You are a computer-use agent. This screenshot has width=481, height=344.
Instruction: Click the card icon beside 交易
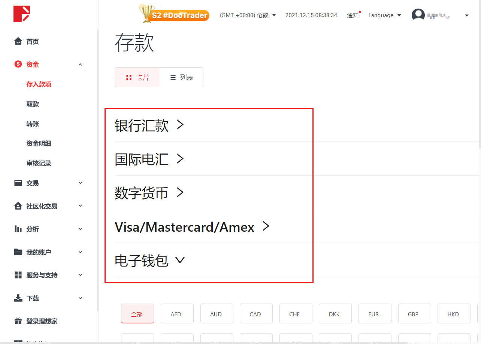pyautogui.click(x=18, y=183)
